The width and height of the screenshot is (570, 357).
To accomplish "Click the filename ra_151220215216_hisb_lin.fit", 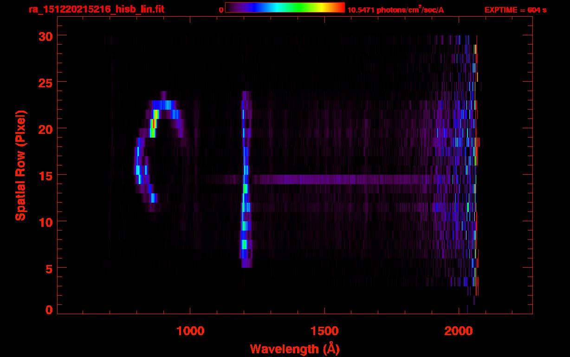I will 96,9.
